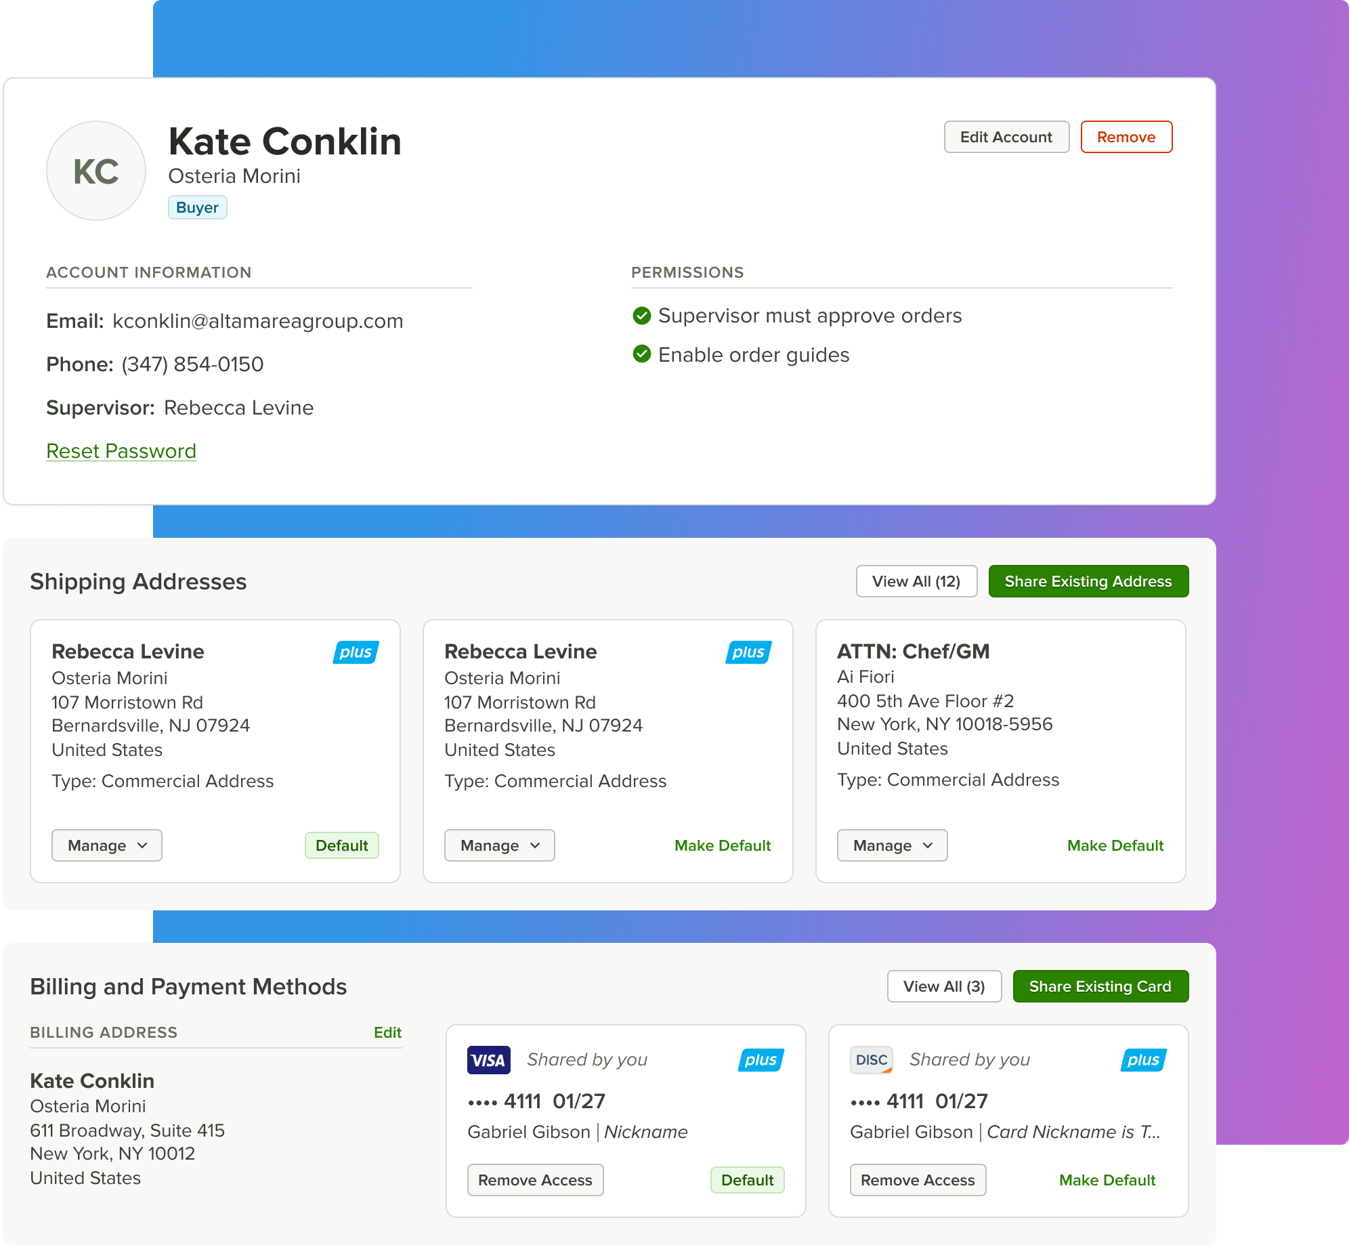Image resolution: width=1349 pixels, height=1245 pixels.
Task: Click plus badge on the VISA card
Action: [x=761, y=1060]
